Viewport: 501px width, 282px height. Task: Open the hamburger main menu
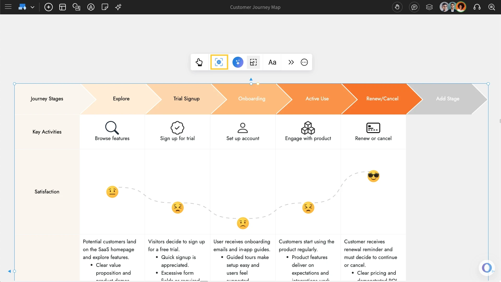[x=8, y=7]
